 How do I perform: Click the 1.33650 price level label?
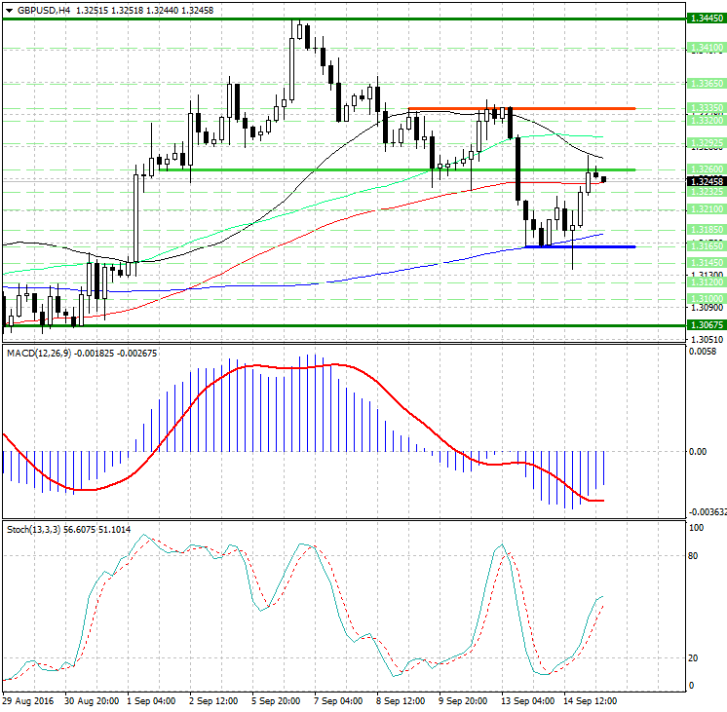pyautogui.click(x=705, y=85)
